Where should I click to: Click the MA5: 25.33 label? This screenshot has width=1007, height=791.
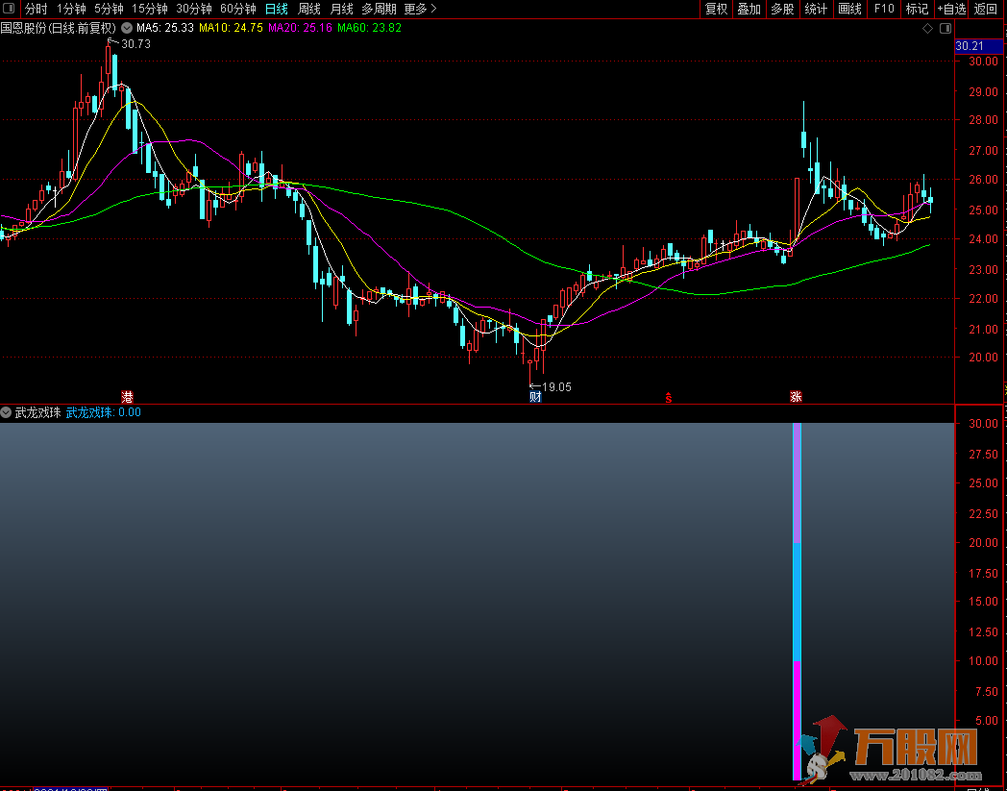pos(164,28)
